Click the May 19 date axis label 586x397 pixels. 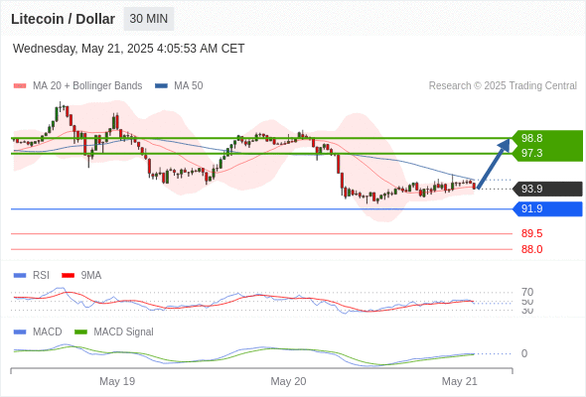[117, 381]
